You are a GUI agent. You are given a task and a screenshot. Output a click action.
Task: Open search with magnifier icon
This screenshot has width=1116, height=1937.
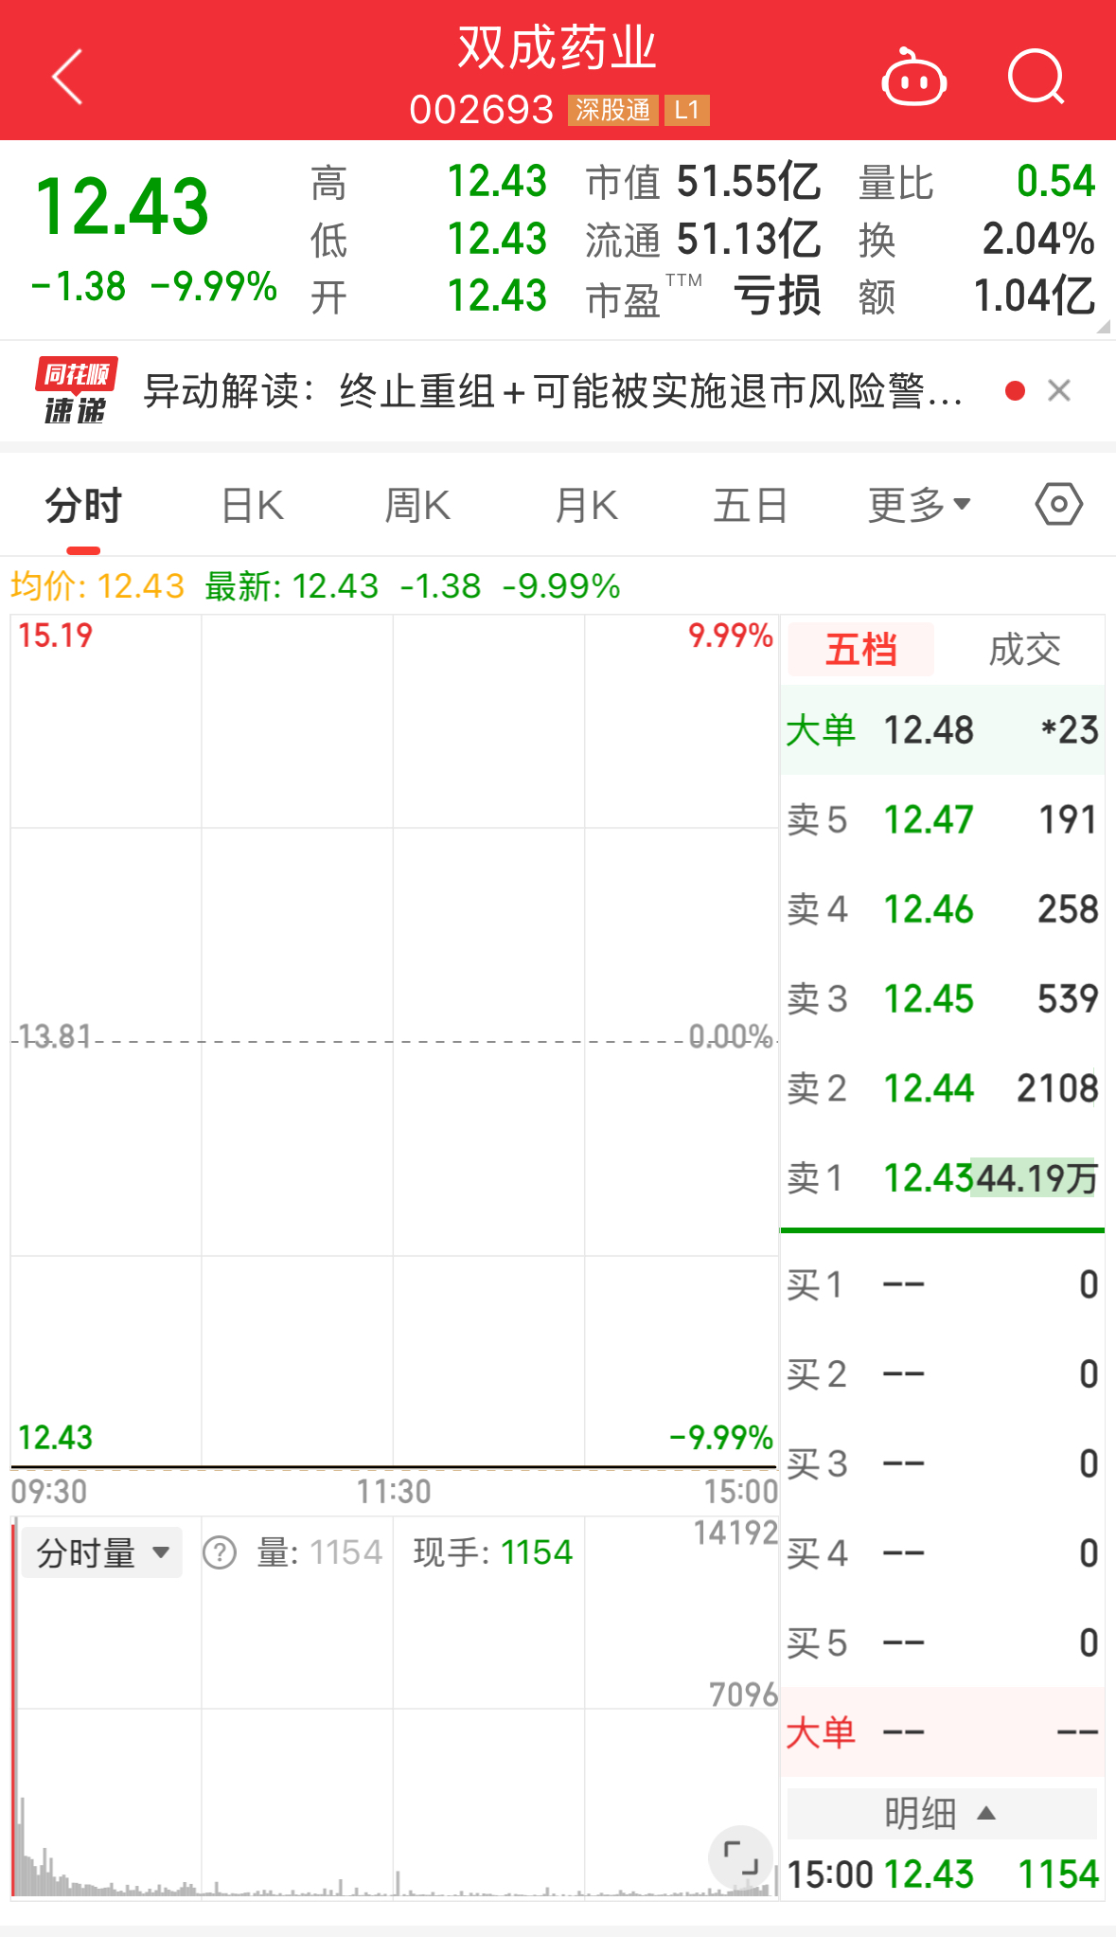click(x=1036, y=77)
